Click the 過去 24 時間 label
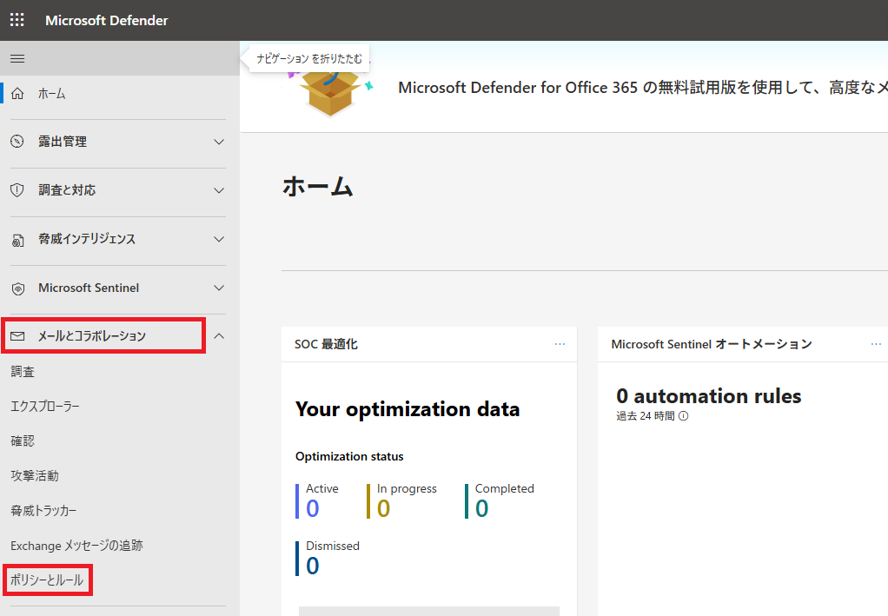Screen dimensions: 888x616 point(646,416)
